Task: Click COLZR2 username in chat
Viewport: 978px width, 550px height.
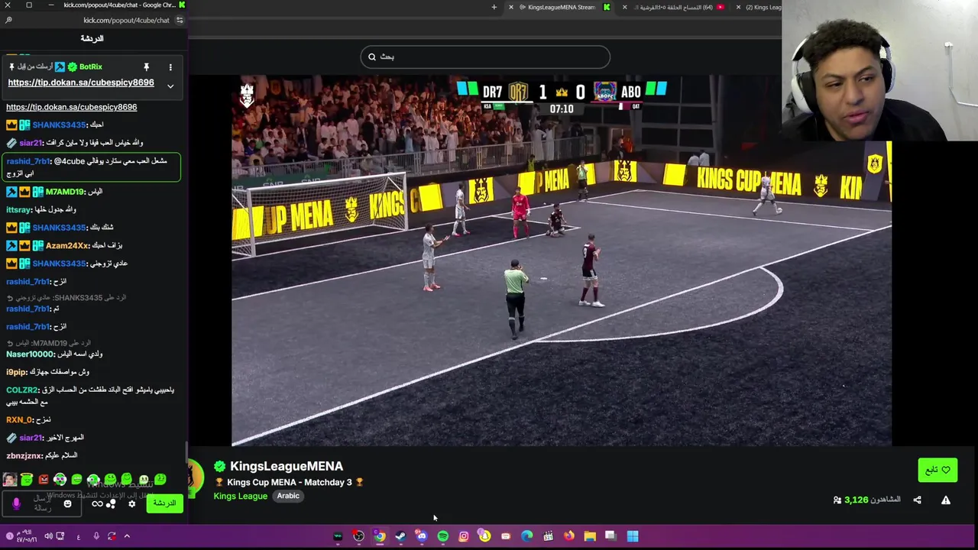Action: (x=22, y=390)
